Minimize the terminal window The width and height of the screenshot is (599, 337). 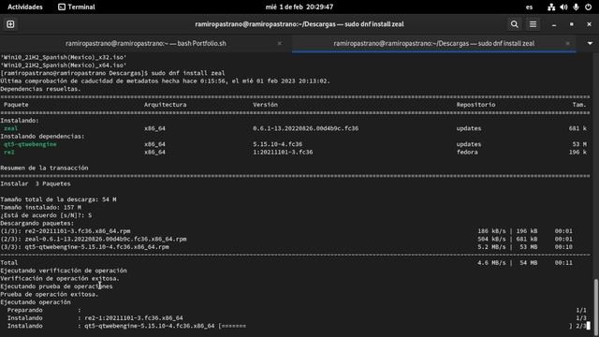(554, 24)
